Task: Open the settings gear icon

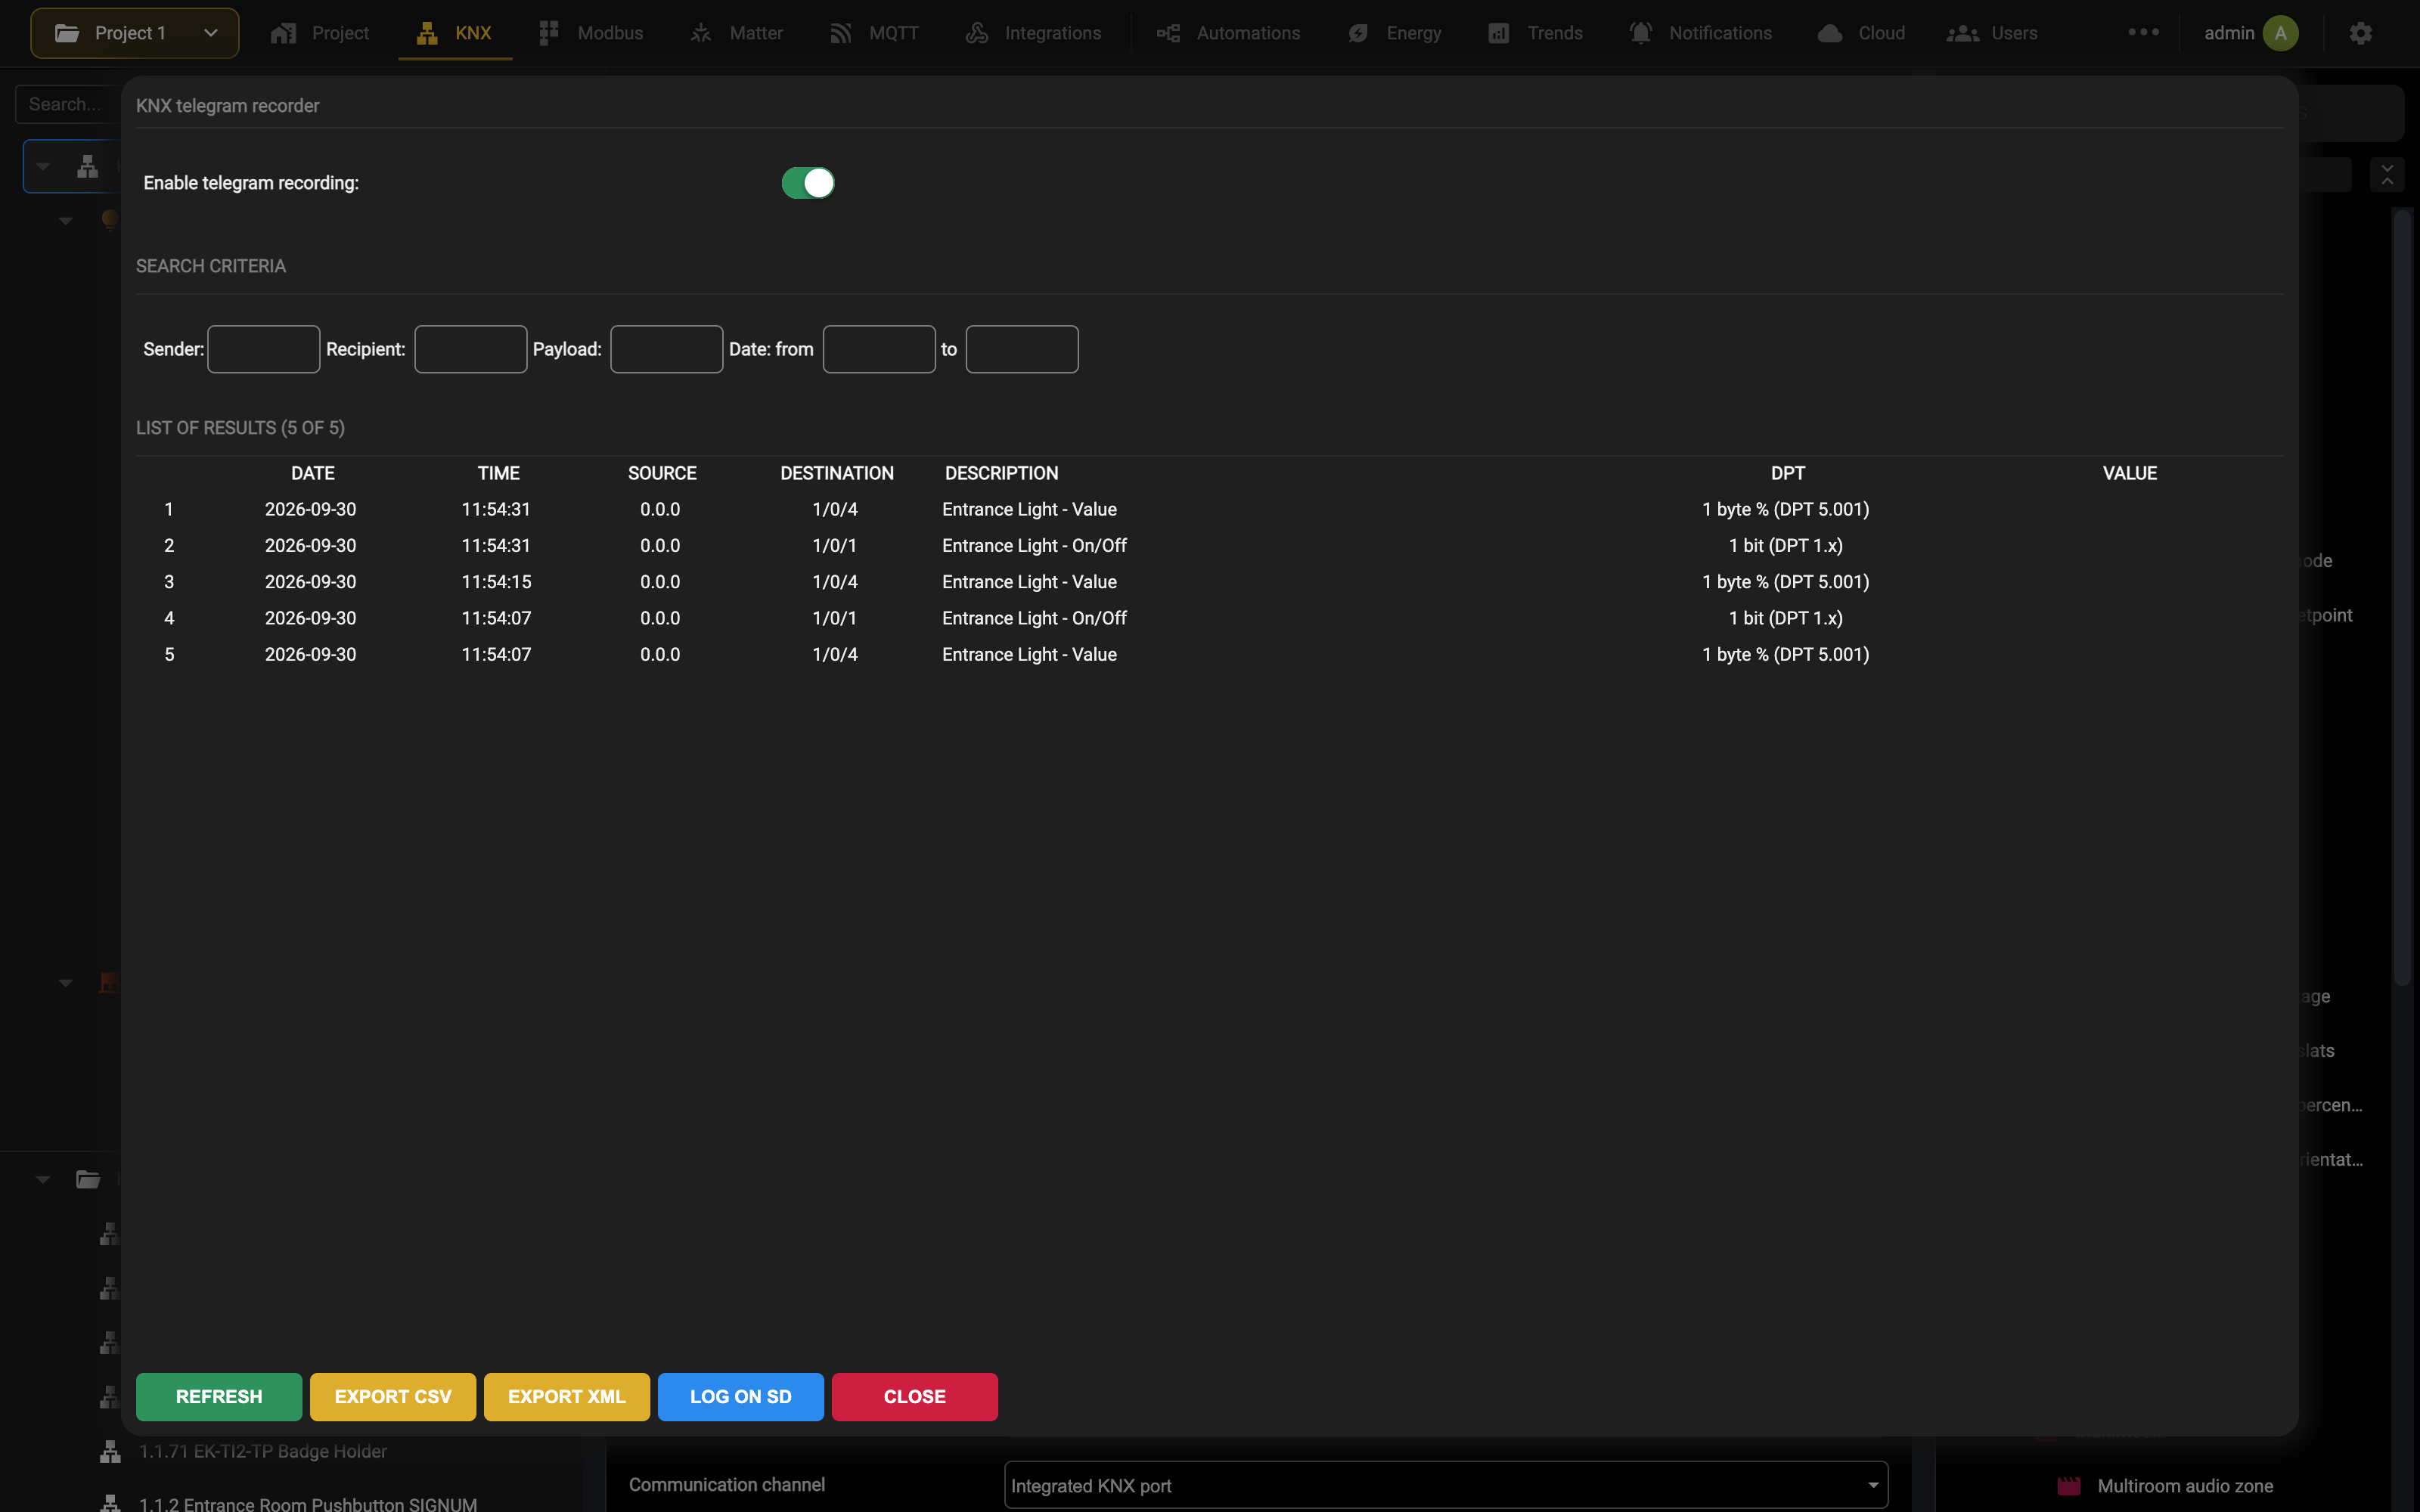Action: pyautogui.click(x=2361, y=33)
